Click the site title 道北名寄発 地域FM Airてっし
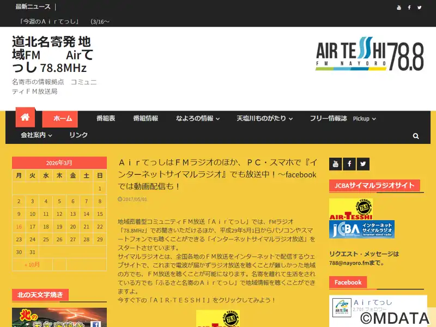 point(53,55)
